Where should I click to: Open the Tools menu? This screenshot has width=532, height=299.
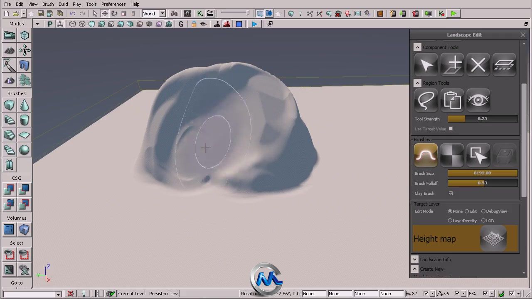pyautogui.click(x=91, y=4)
